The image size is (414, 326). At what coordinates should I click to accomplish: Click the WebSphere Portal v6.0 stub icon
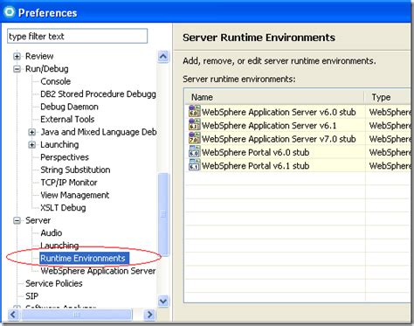point(195,152)
